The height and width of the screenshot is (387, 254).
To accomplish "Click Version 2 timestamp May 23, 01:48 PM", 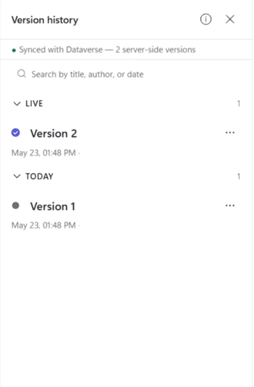I will point(44,153).
